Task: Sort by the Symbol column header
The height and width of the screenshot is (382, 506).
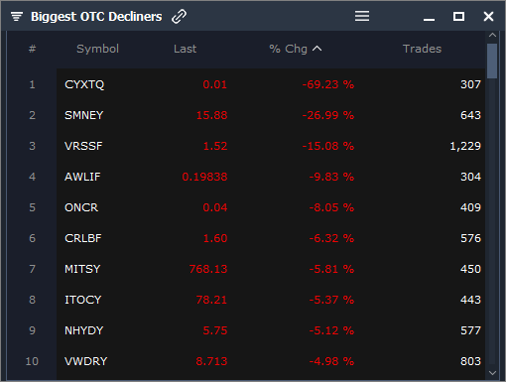Action: 97,49
